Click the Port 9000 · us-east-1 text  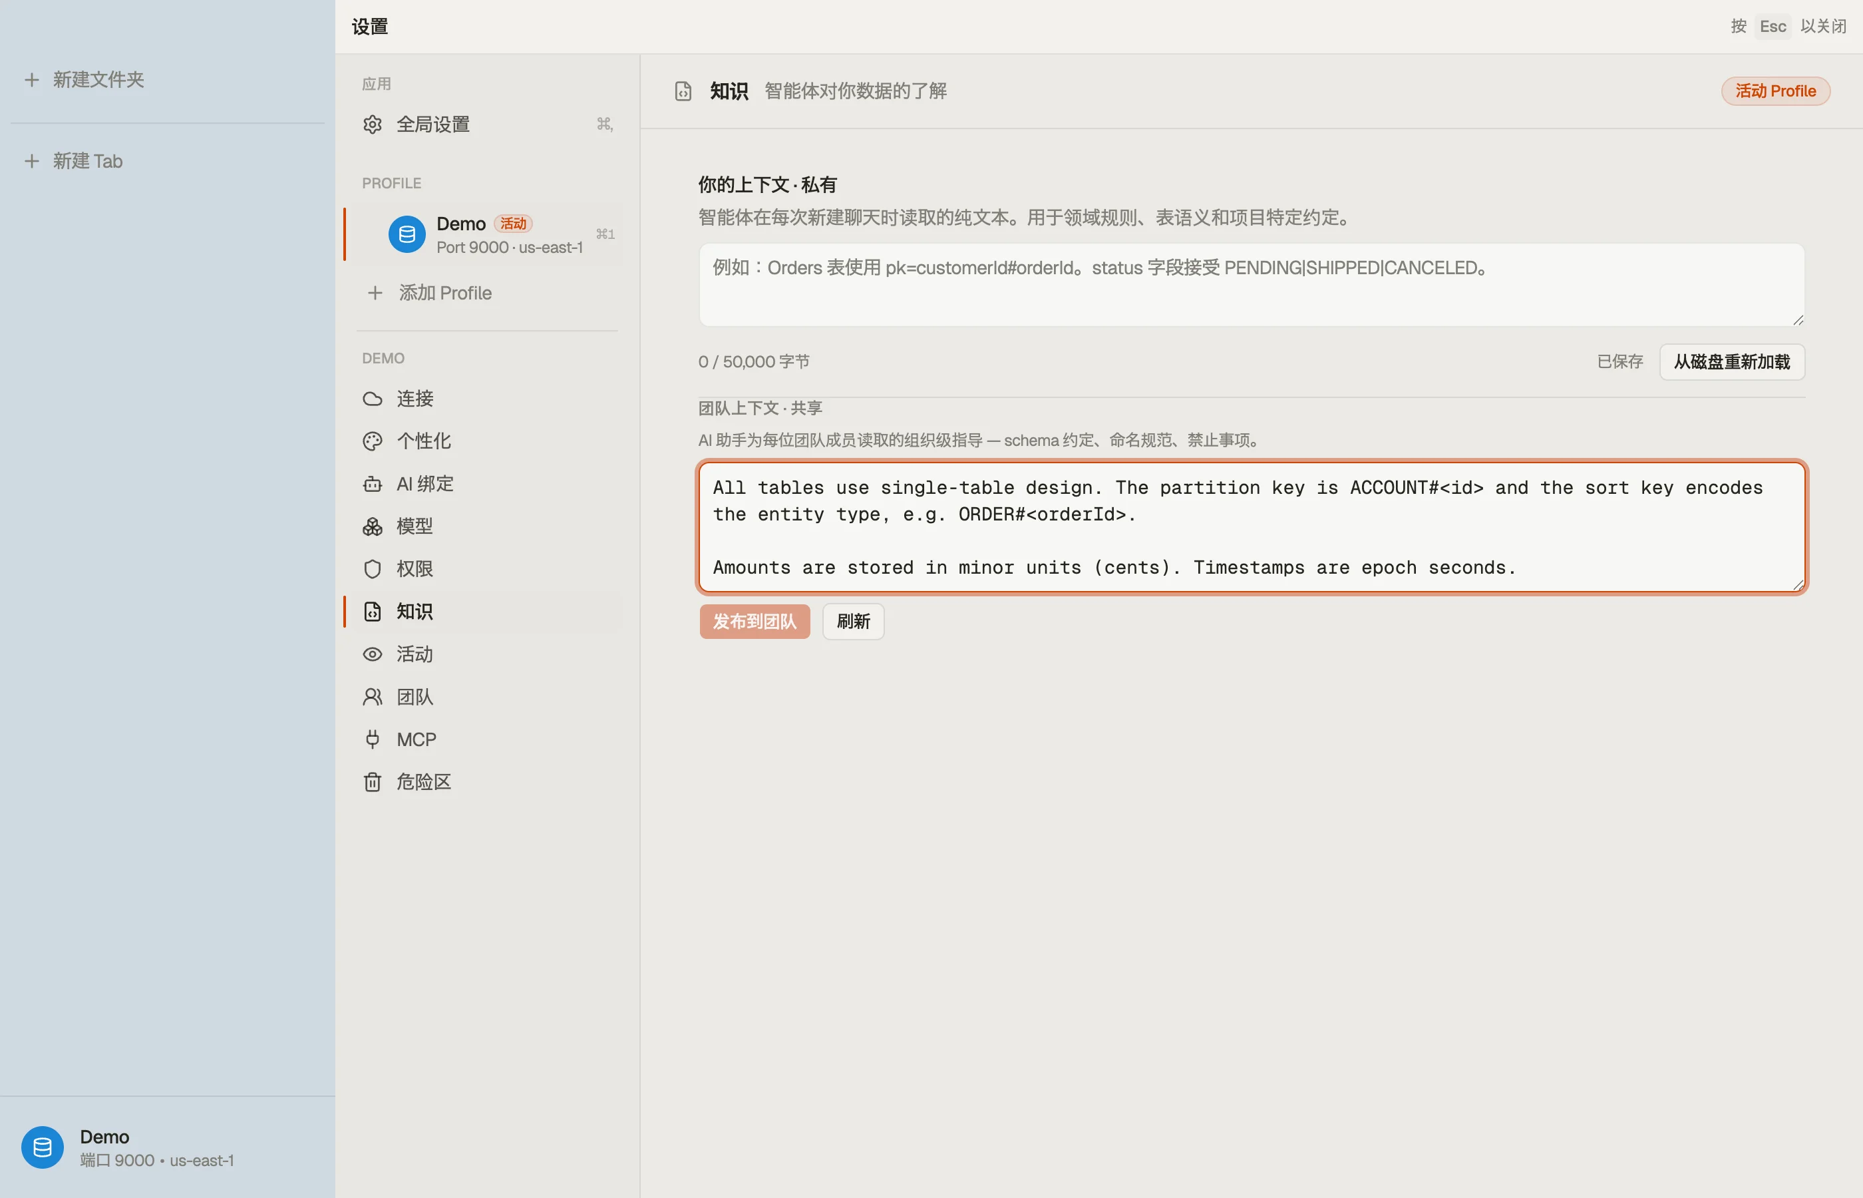(509, 248)
